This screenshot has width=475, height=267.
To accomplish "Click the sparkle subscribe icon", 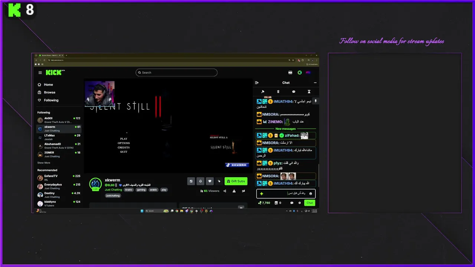I will click(219, 181).
